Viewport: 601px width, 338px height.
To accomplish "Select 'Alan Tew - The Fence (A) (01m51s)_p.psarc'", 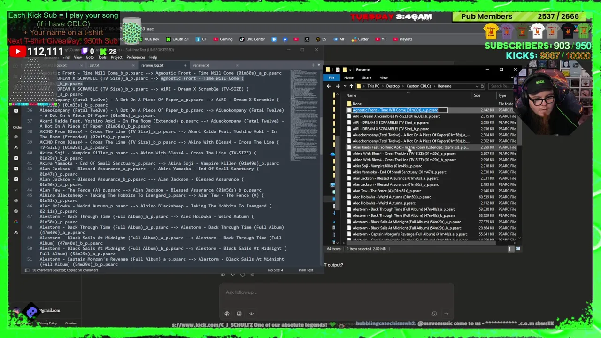I will (x=387, y=191).
